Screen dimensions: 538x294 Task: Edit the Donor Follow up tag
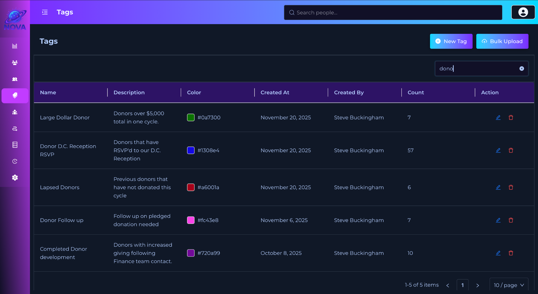[x=498, y=220]
